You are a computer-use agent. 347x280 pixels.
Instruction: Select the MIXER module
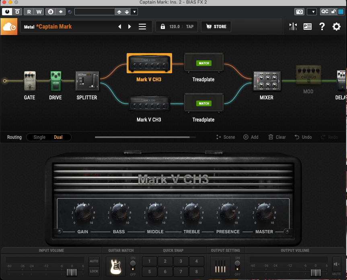[x=267, y=81]
